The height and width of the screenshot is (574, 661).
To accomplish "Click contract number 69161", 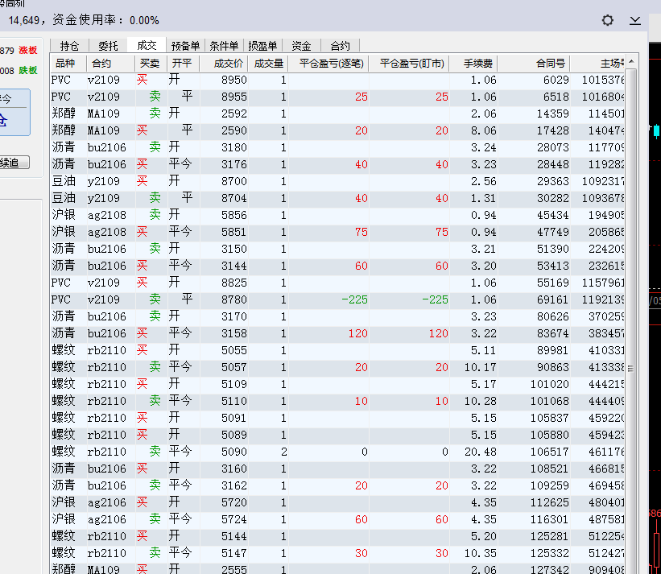I will (552, 299).
